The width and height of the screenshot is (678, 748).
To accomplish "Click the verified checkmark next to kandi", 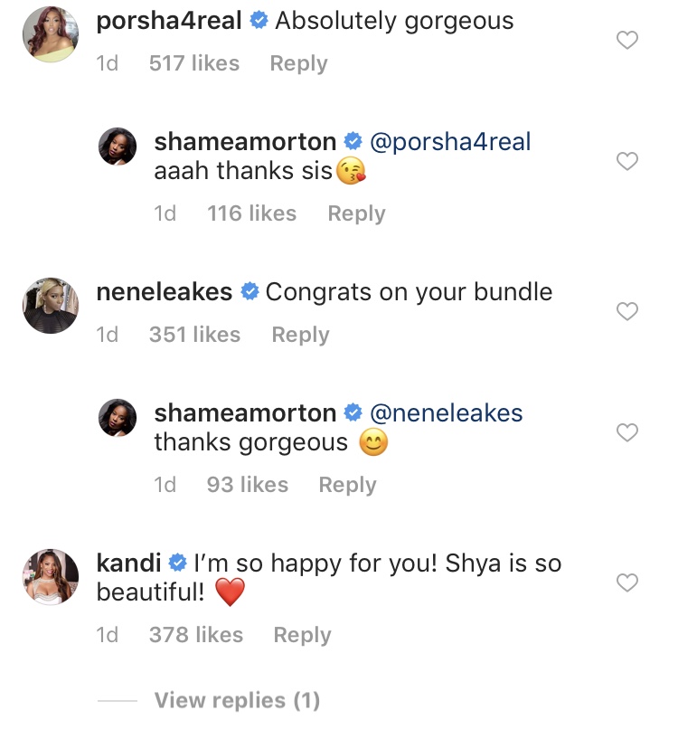I will coord(177,563).
